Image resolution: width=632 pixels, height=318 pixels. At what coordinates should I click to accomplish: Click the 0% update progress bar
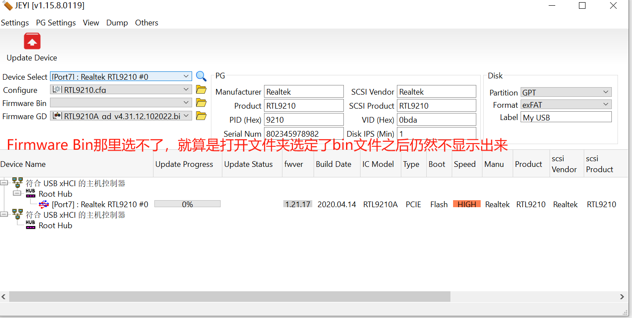[187, 204]
